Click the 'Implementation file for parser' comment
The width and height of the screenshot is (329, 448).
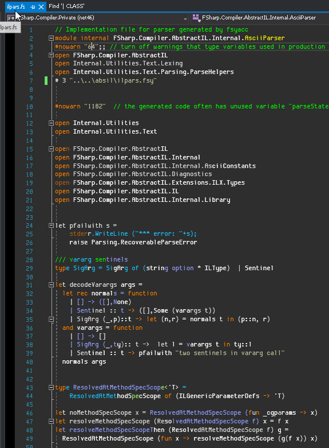coord(152,29)
